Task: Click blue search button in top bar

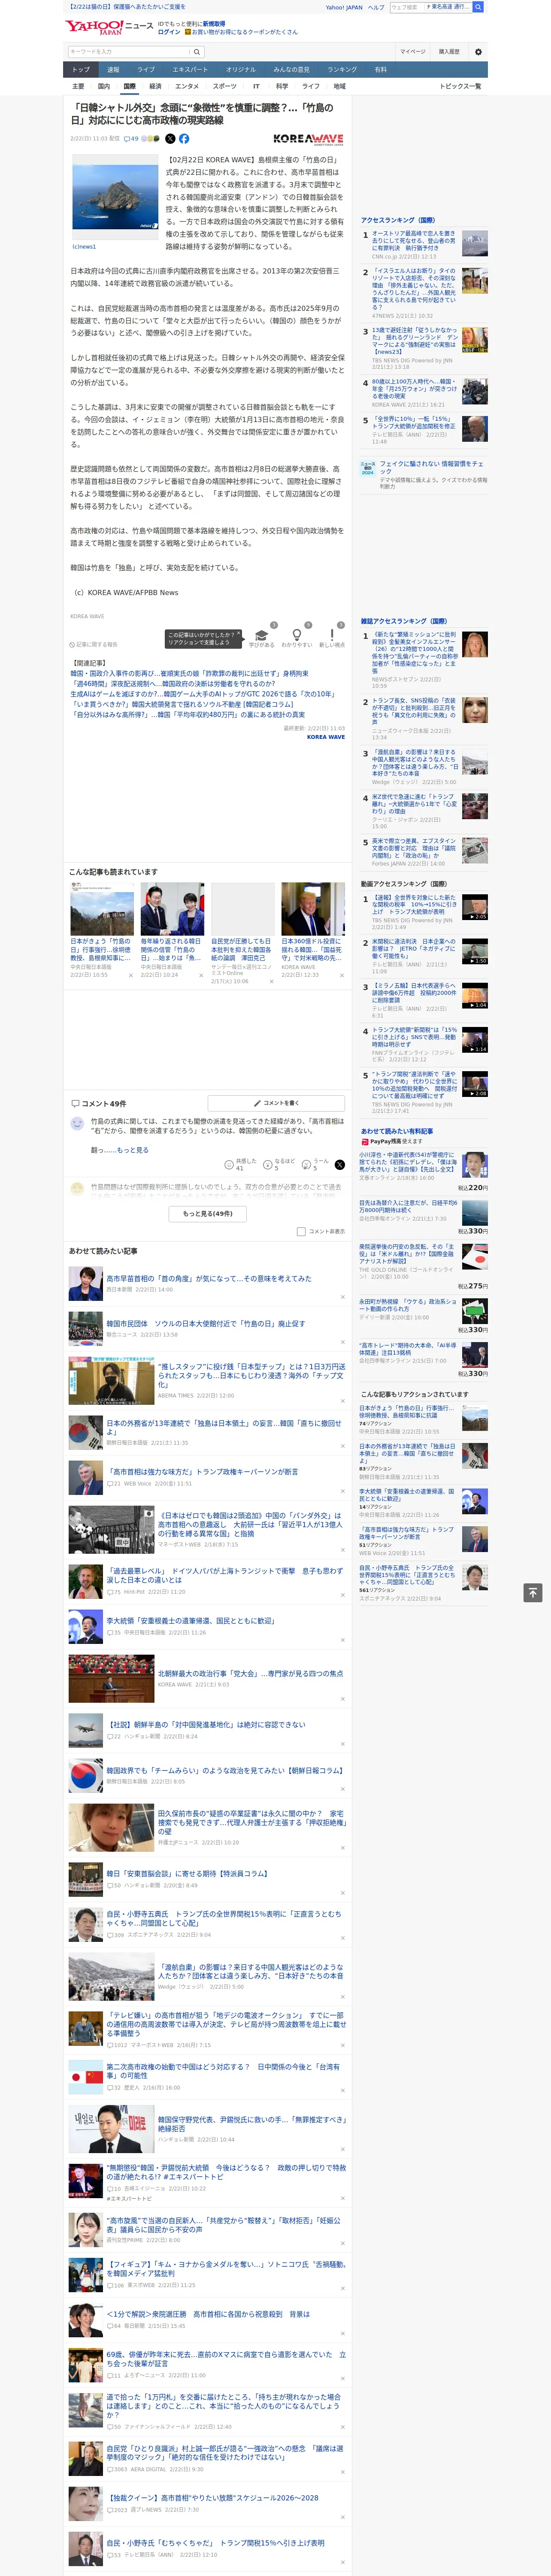Action: (478, 7)
